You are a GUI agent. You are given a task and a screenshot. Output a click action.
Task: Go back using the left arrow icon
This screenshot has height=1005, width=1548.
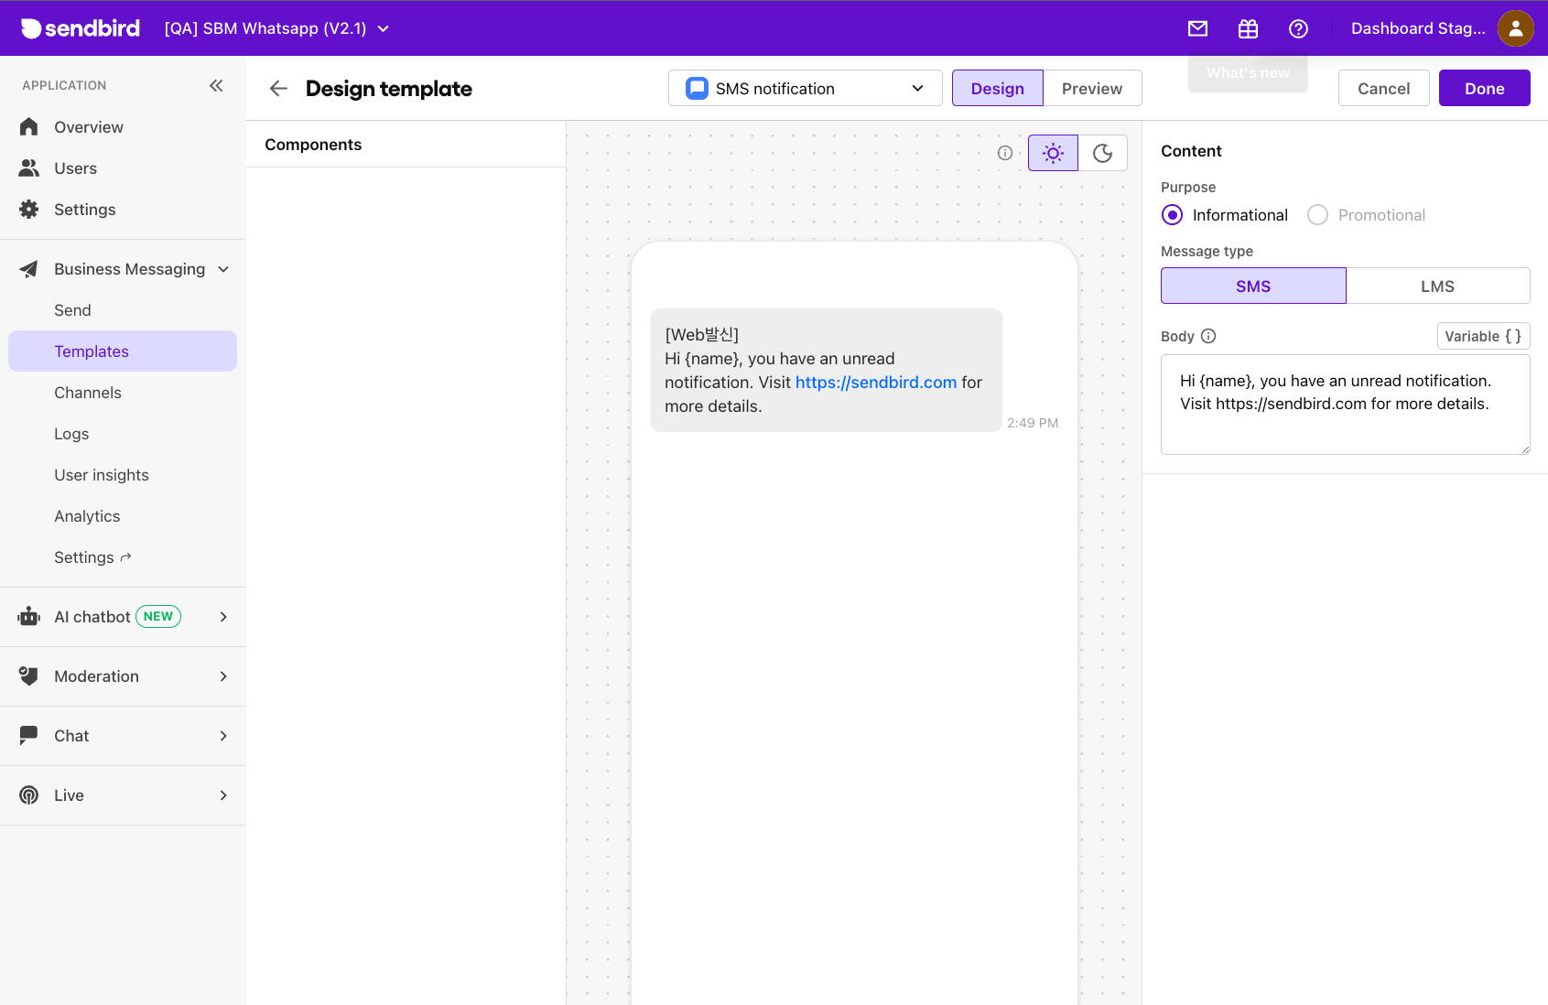click(x=278, y=88)
